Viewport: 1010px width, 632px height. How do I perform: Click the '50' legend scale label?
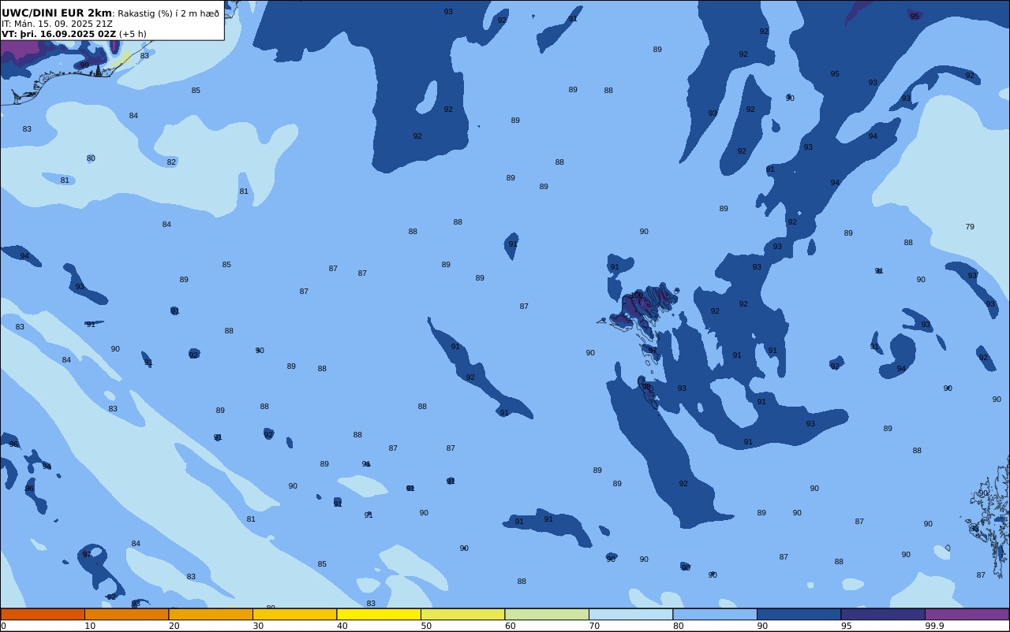[426, 626]
